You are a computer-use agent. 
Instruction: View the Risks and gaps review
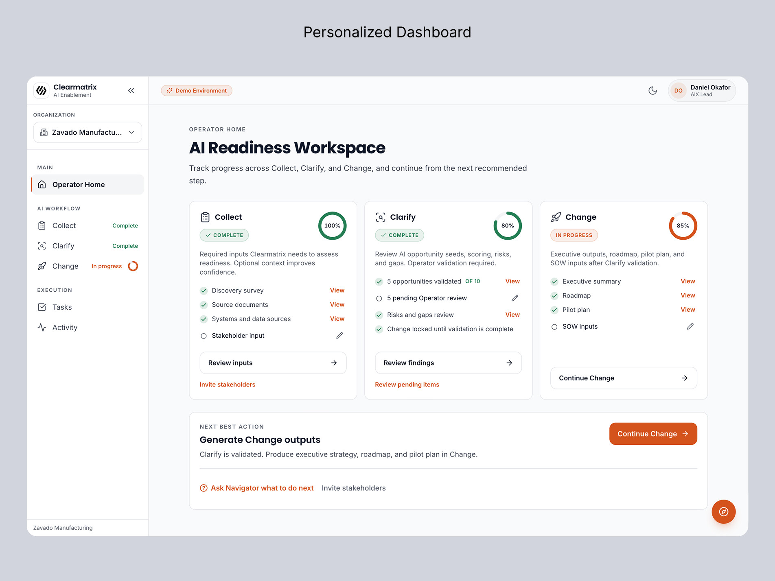click(x=512, y=315)
